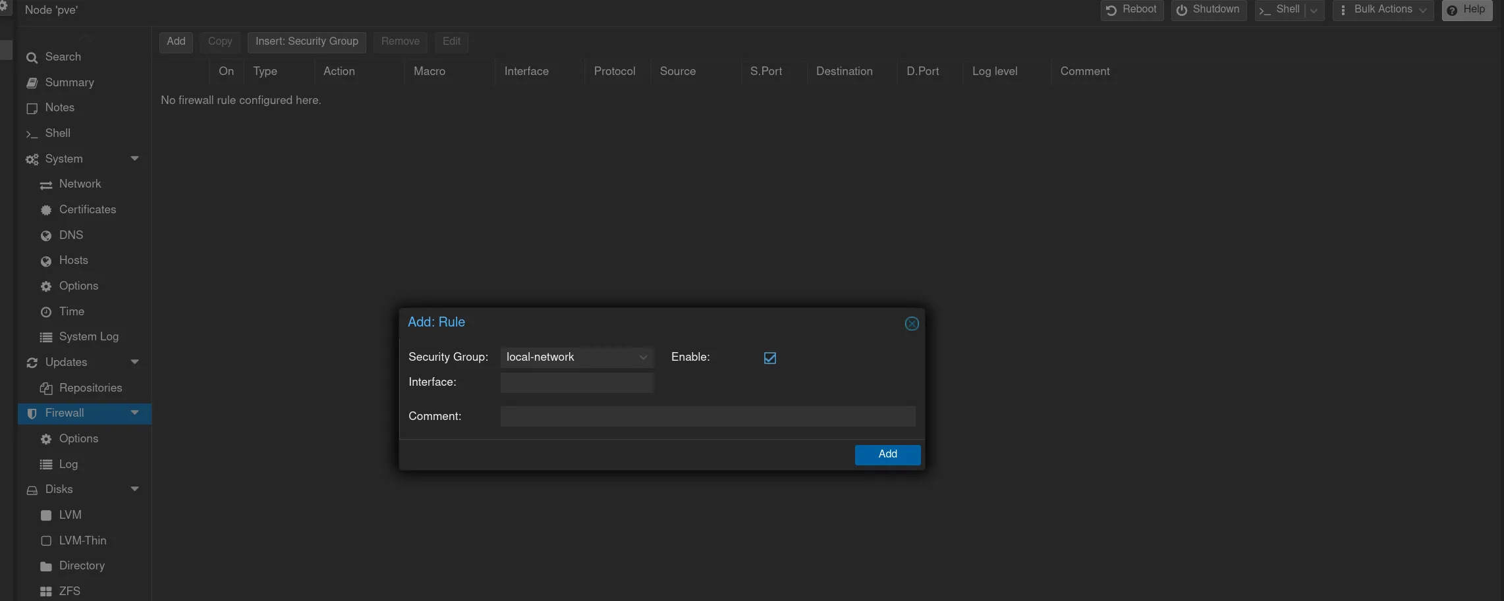Open Summary via its book icon
Viewport: 1504px width, 601px height.
pyautogui.click(x=32, y=83)
